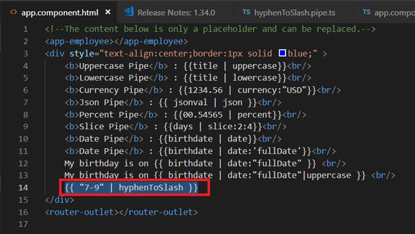This screenshot has width=415, height=234.
Task: Click the 'lowercase' pipe name on line 5
Action: pyautogui.click(x=255, y=78)
